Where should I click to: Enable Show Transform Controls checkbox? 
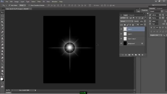tap(29, 5)
